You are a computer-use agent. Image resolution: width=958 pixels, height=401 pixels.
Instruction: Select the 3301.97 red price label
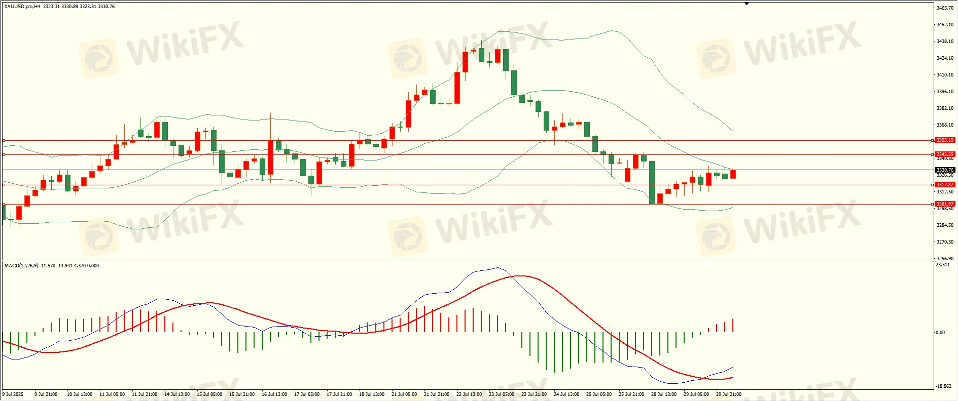[x=945, y=204]
